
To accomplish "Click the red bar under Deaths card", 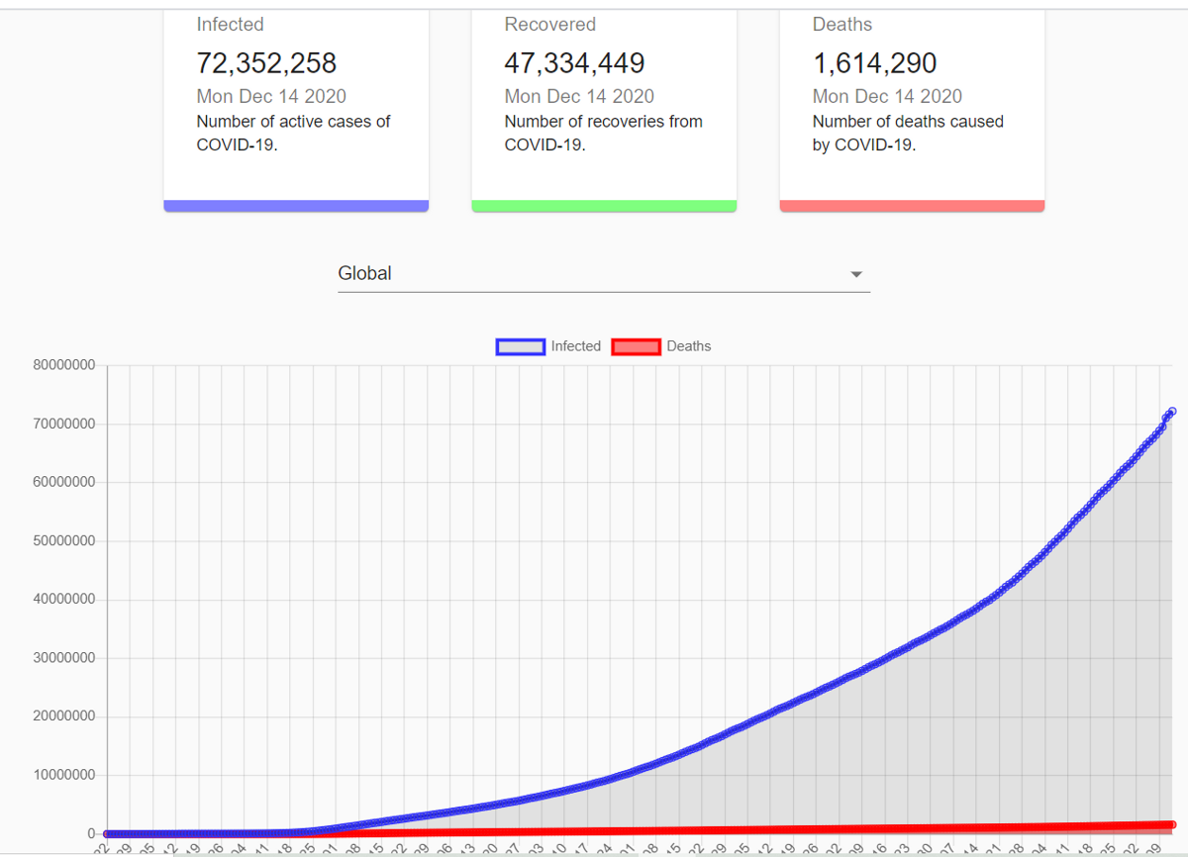I will (x=912, y=206).
